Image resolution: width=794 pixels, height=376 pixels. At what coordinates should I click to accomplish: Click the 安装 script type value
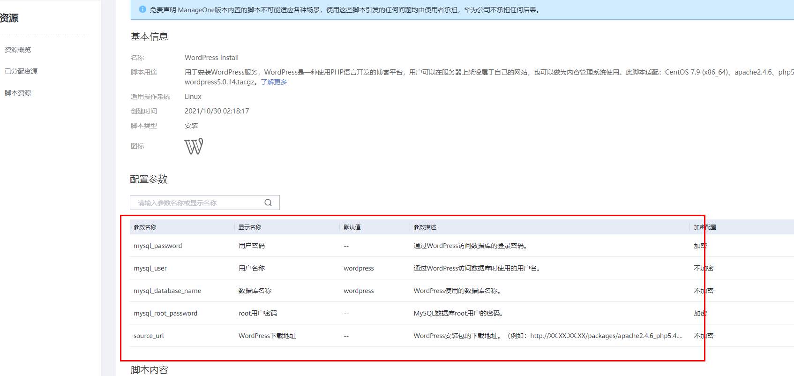191,126
